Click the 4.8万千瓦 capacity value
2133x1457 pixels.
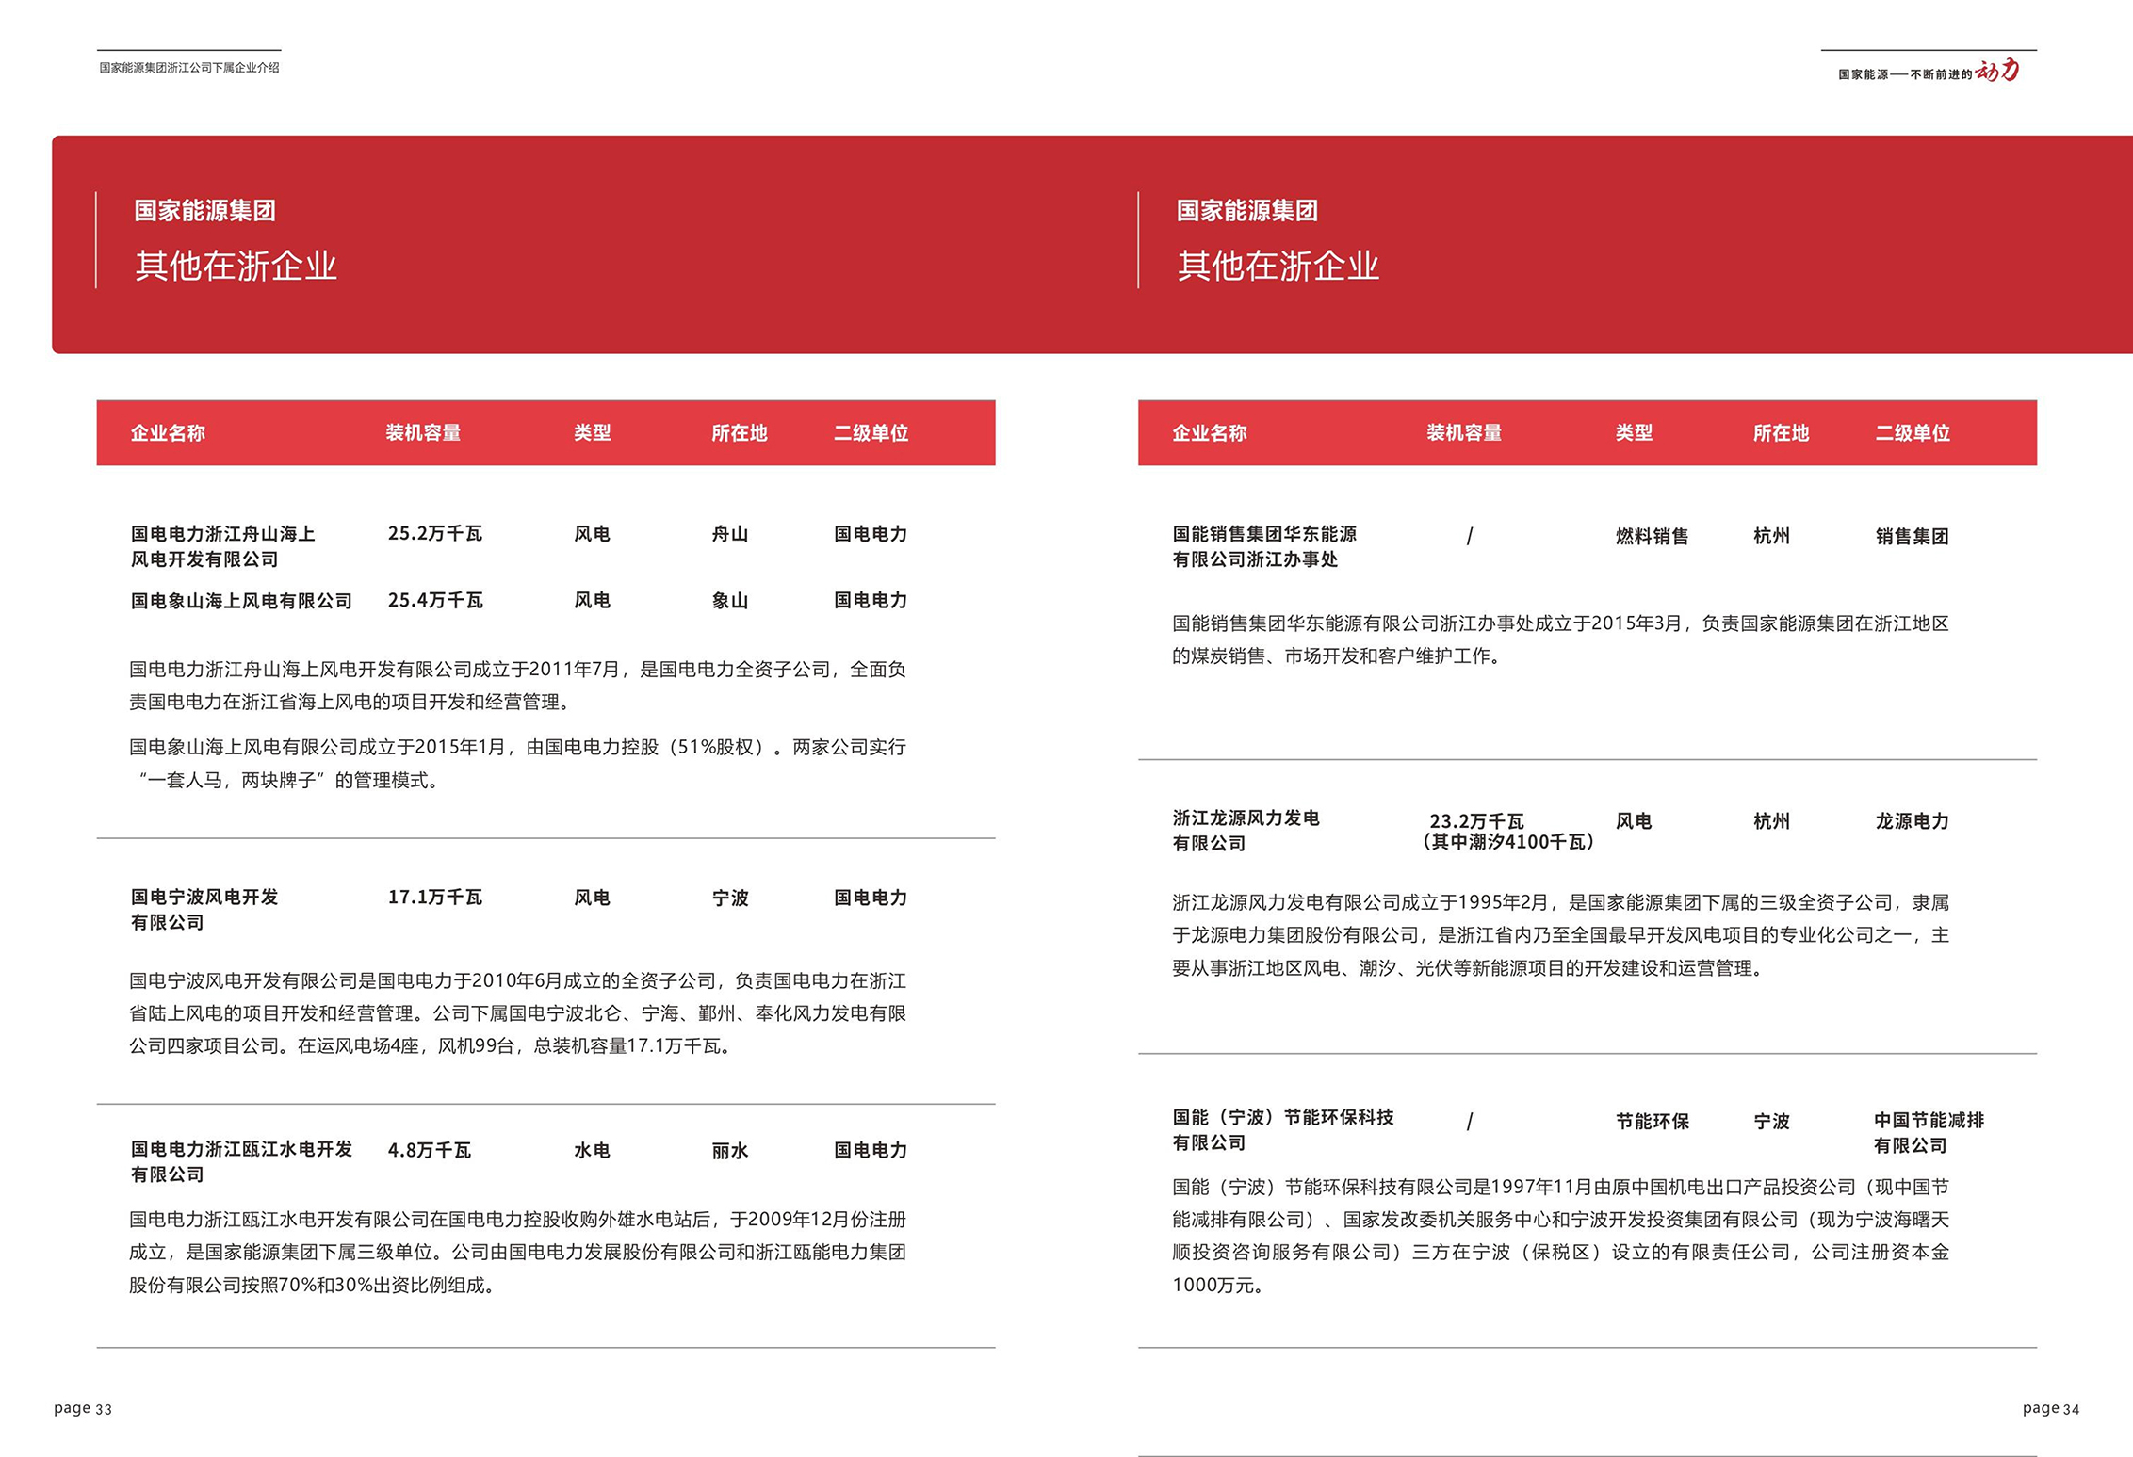(429, 1150)
